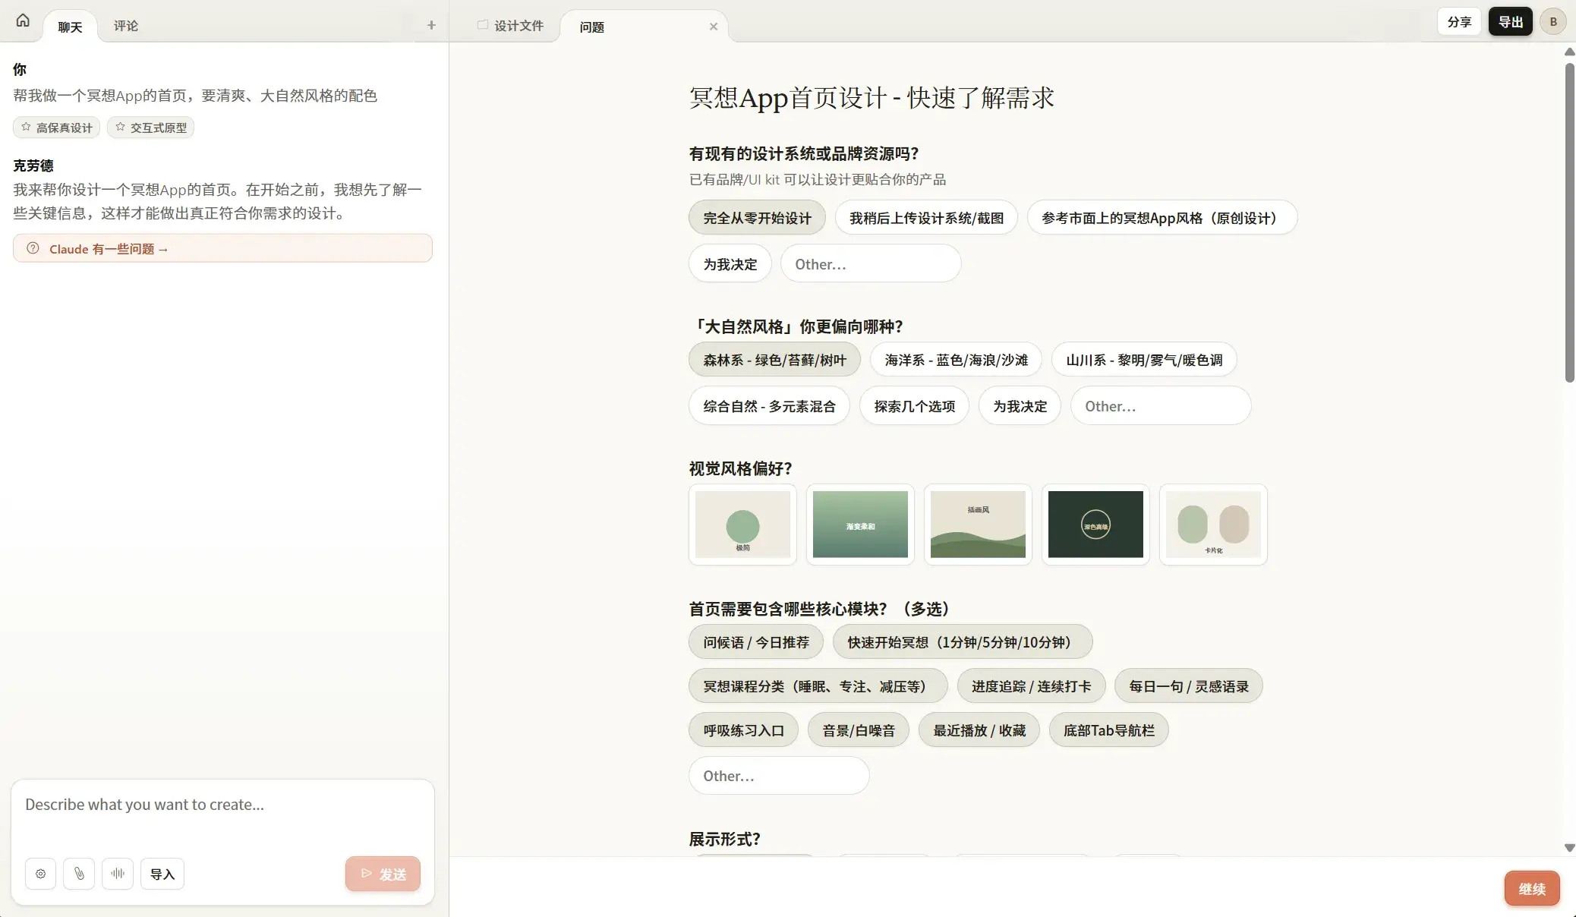Viewport: 1576px width, 917px height.
Task: Close the 问题 tab
Action: point(714,27)
